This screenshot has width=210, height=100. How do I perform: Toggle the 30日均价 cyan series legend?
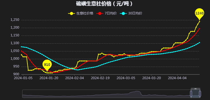tap(131, 13)
